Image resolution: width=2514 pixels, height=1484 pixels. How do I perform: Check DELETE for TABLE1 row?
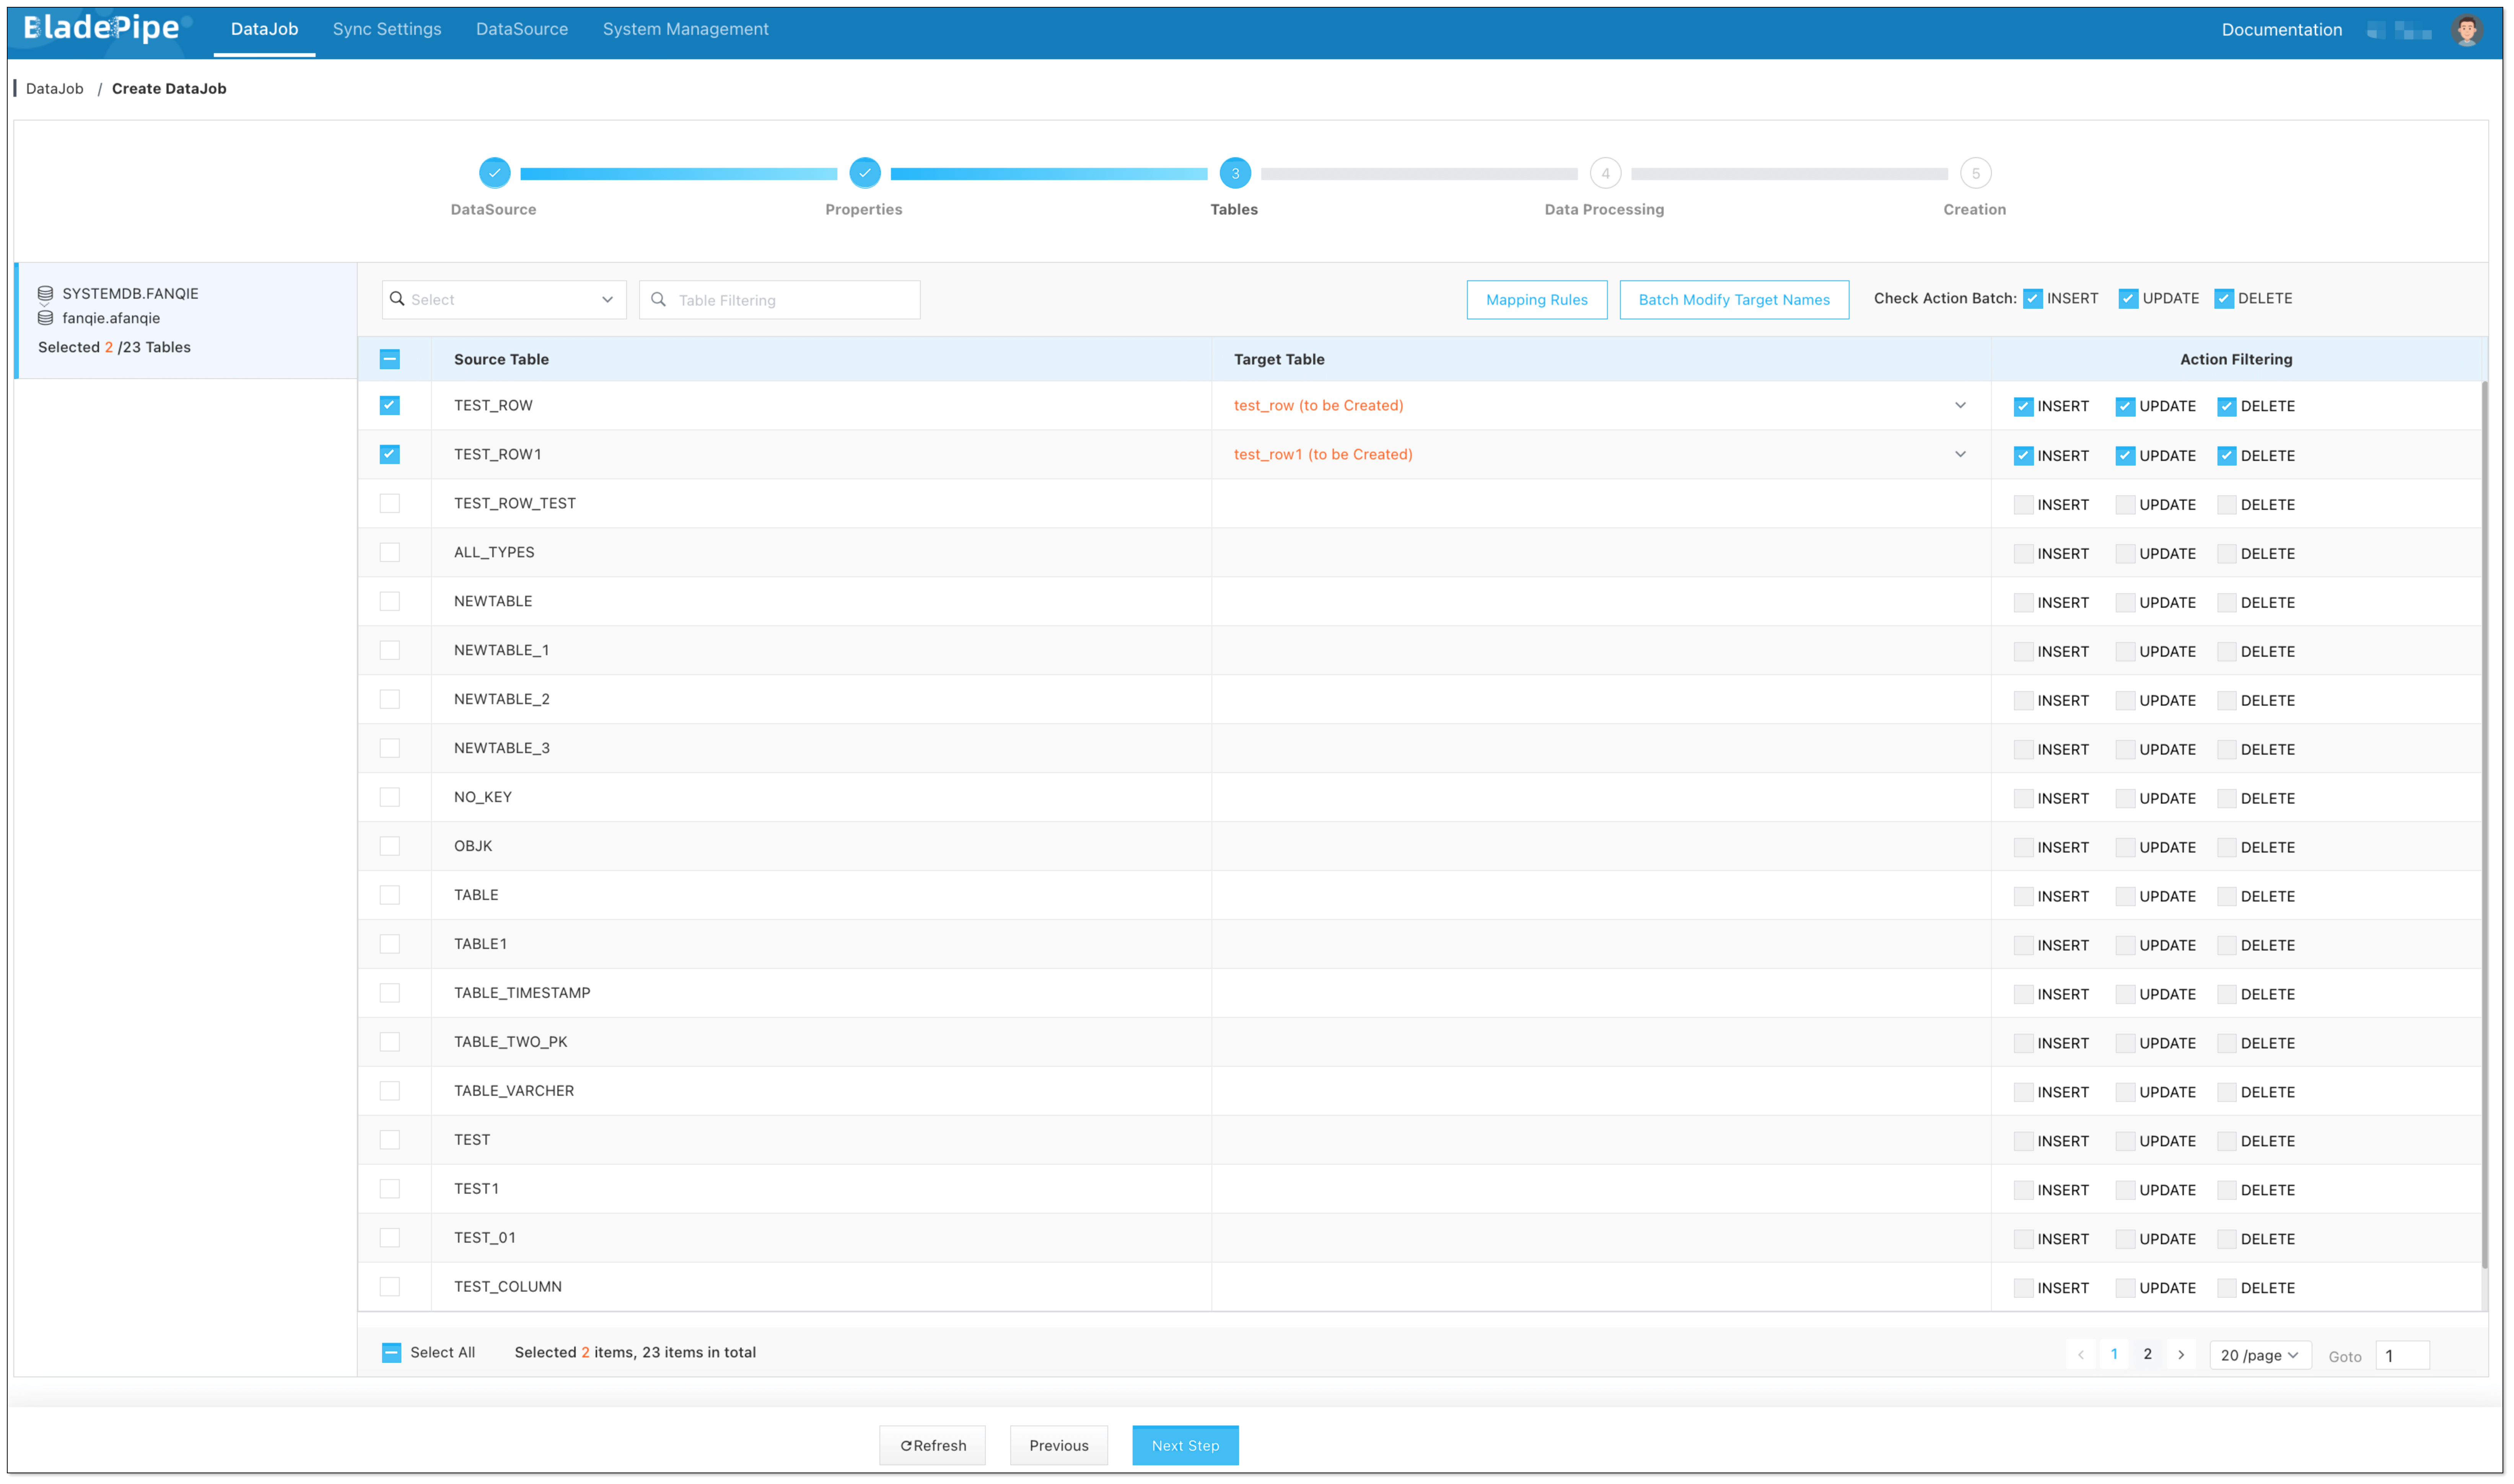tap(2227, 945)
